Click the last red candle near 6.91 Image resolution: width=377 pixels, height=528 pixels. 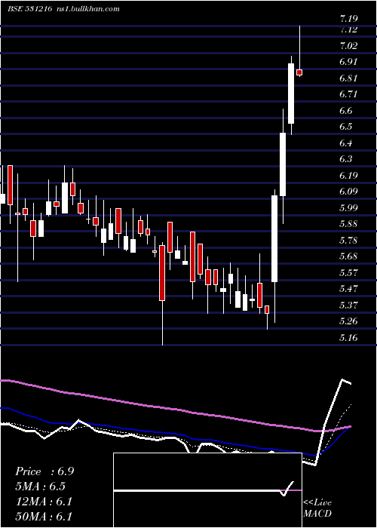click(299, 72)
